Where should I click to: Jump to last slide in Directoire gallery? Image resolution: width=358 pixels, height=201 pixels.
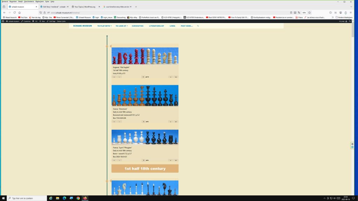(176, 121)
